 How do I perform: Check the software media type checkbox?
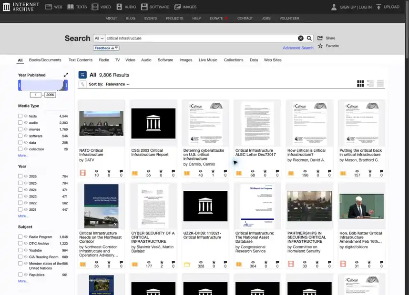(x=20, y=136)
